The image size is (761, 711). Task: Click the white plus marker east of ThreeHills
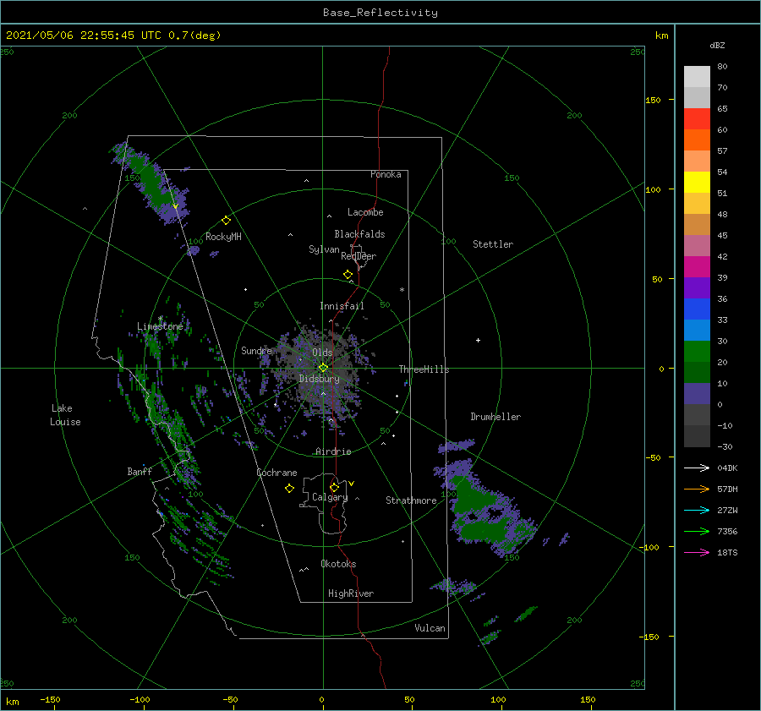[478, 340]
